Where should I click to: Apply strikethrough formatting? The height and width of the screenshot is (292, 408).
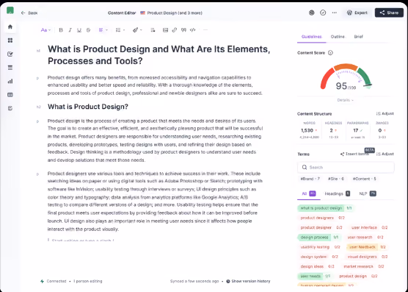[x=88, y=30]
